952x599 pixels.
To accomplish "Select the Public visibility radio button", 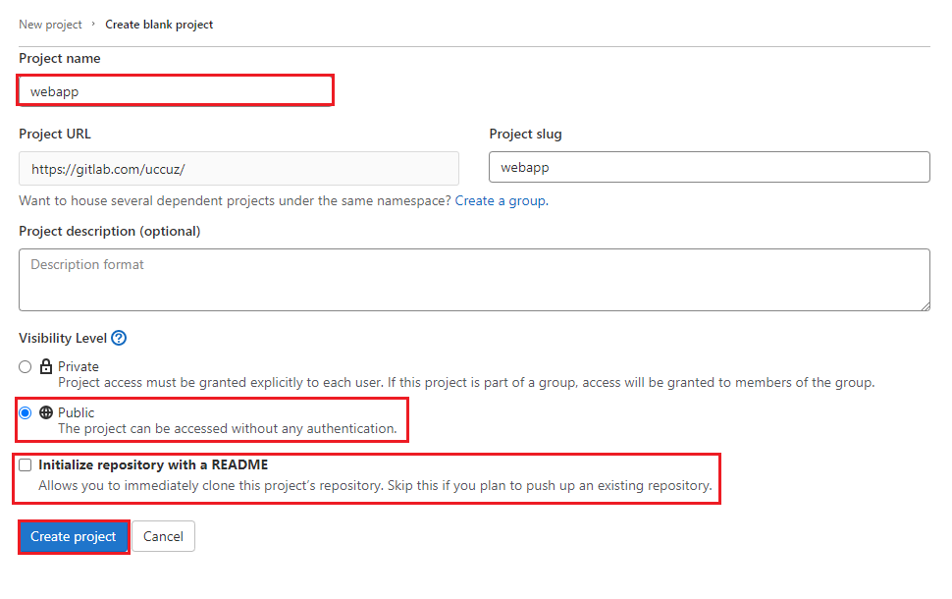I will [x=26, y=413].
